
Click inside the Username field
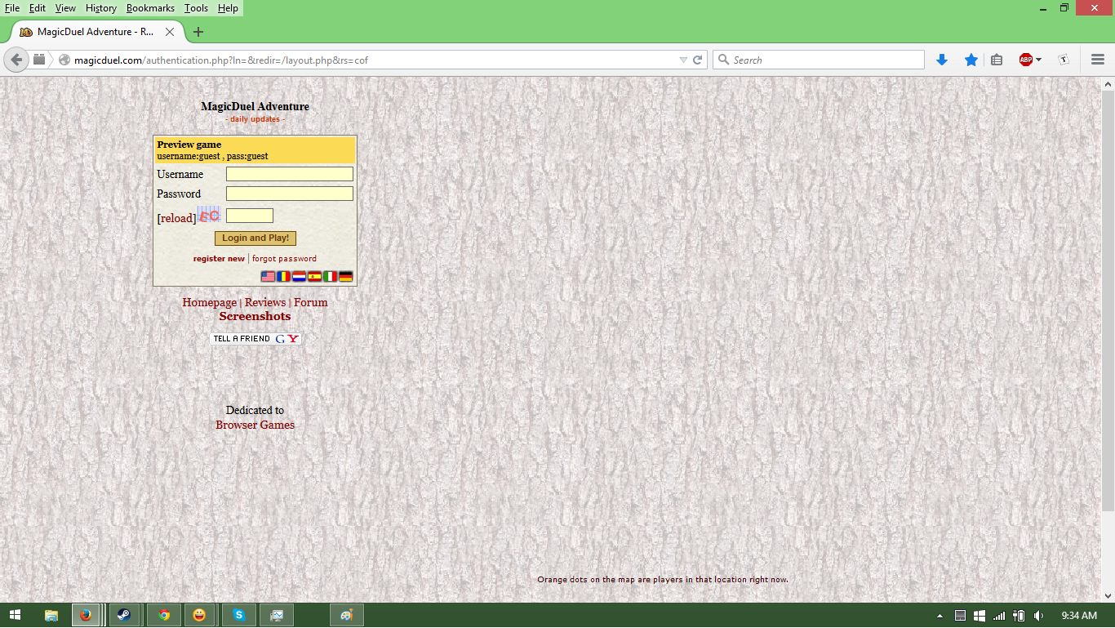click(290, 174)
